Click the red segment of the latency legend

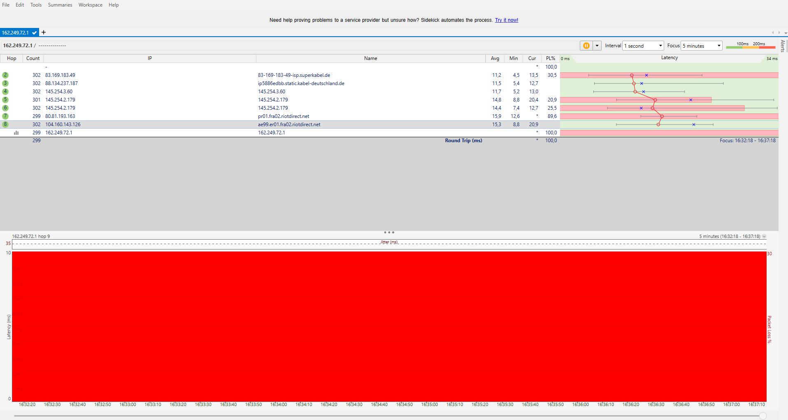(x=767, y=47)
